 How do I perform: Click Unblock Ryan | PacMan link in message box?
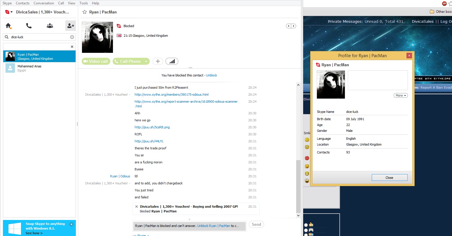[x=214, y=226]
